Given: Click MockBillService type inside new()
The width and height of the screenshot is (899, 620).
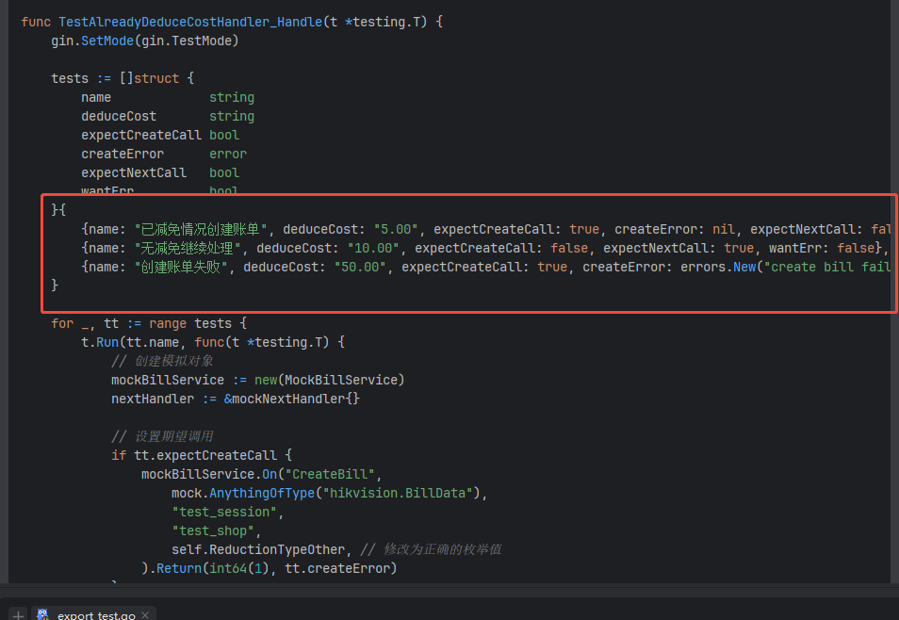Looking at the screenshot, I should pyautogui.click(x=341, y=381).
